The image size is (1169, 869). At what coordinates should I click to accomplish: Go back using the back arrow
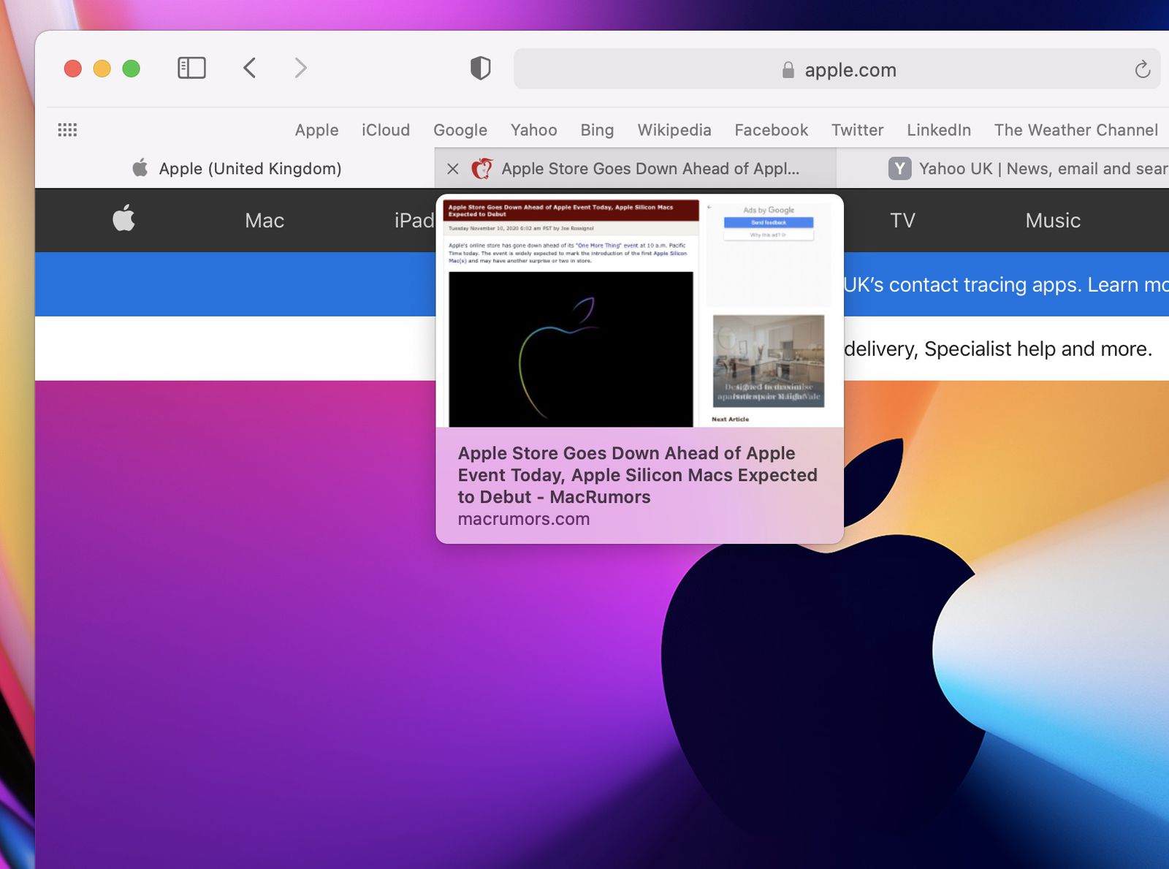pos(249,68)
